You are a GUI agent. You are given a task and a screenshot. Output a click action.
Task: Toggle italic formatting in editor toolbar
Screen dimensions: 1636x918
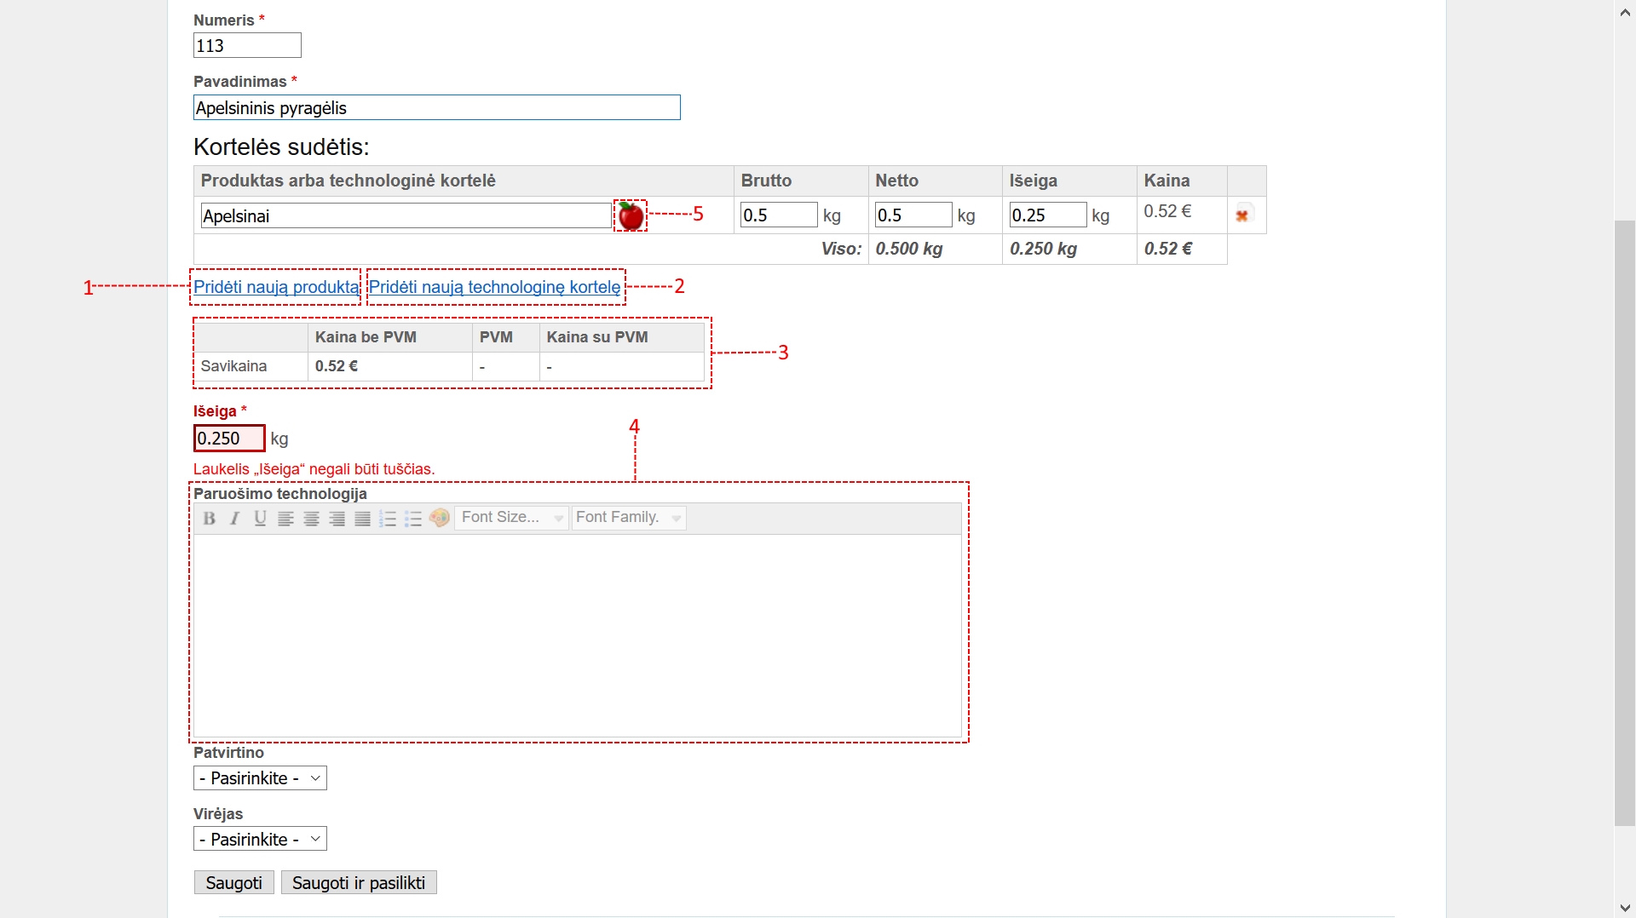pos(234,519)
